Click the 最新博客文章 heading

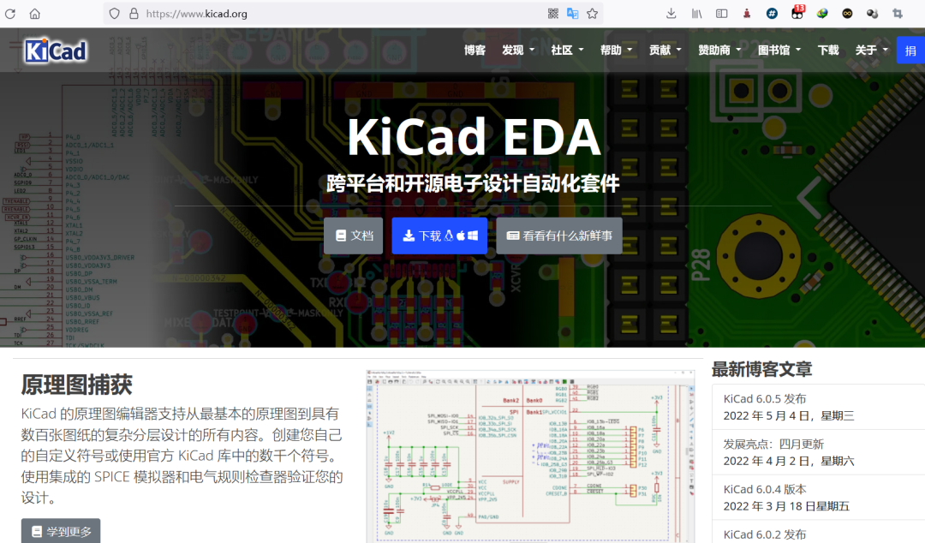tap(761, 369)
